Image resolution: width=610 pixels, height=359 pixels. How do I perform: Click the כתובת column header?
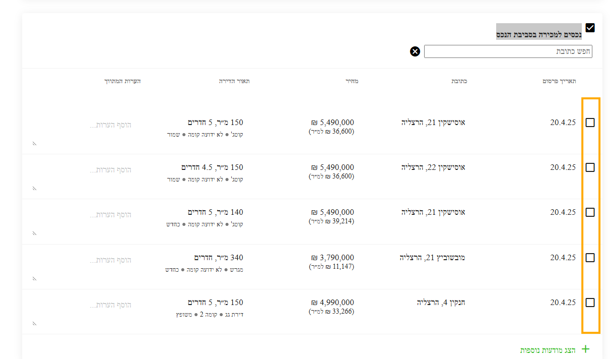[458, 81]
